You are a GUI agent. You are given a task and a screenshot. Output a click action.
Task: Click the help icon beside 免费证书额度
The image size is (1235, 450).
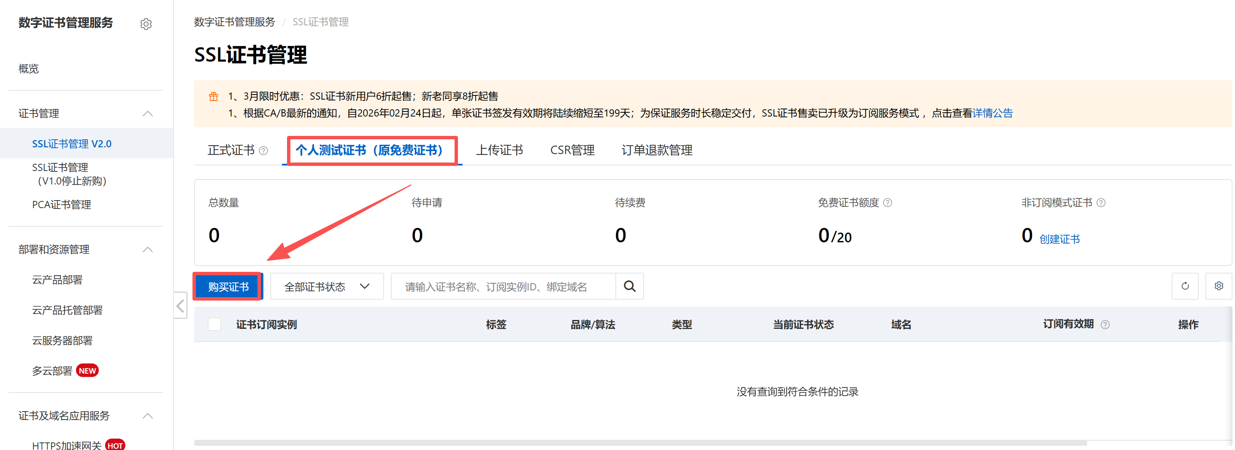point(887,203)
